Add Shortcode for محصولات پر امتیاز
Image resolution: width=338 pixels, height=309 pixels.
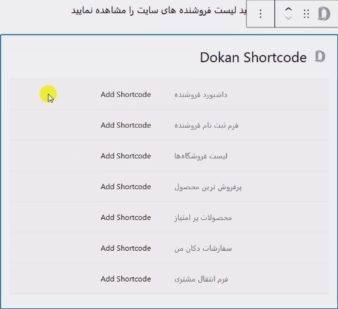tap(126, 217)
